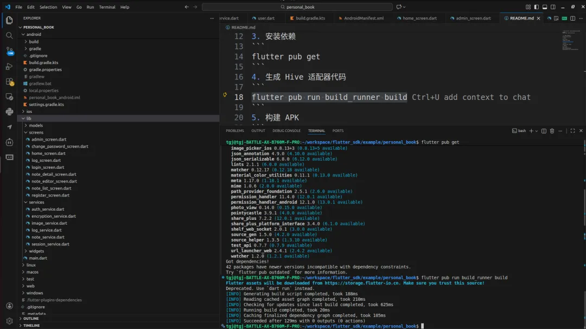
Task: Click the personal_book command center search
Action: [297, 7]
